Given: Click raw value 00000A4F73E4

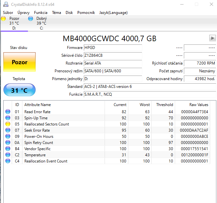Looking at the screenshot, I should click(195, 112).
